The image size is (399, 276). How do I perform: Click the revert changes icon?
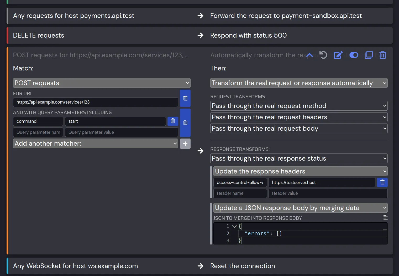323,55
